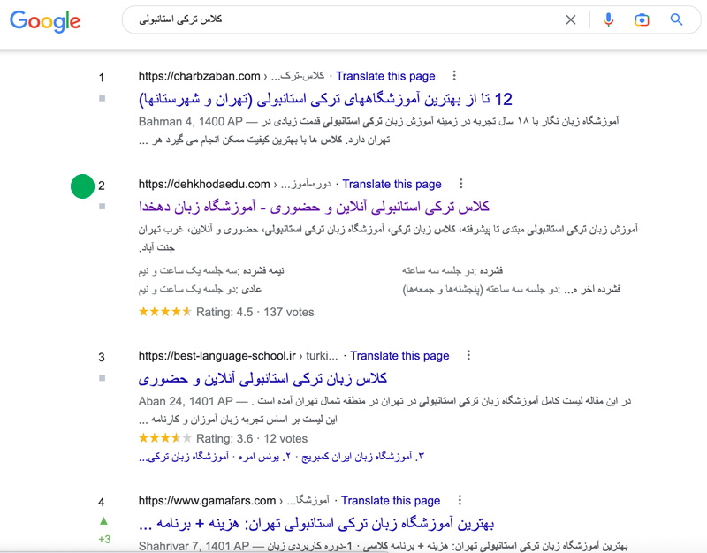Translate the dehkhodaedu.com result page
The width and height of the screenshot is (707, 553).
[392, 185]
